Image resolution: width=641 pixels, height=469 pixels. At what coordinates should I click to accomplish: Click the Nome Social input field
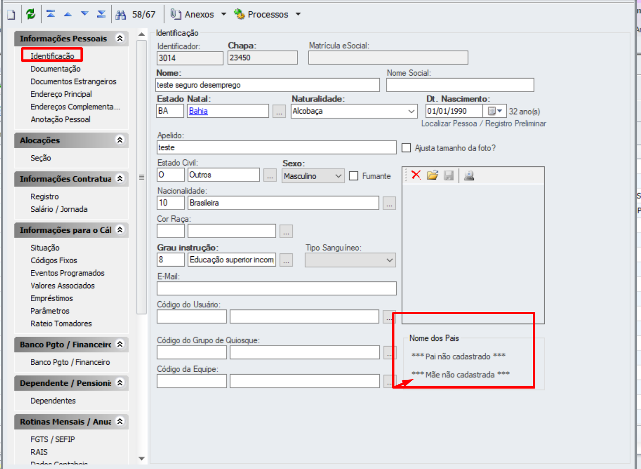pos(460,85)
